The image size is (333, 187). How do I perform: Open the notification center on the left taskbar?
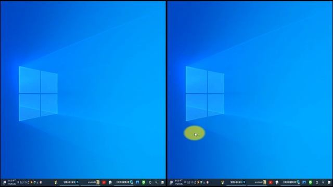[5, 182]
